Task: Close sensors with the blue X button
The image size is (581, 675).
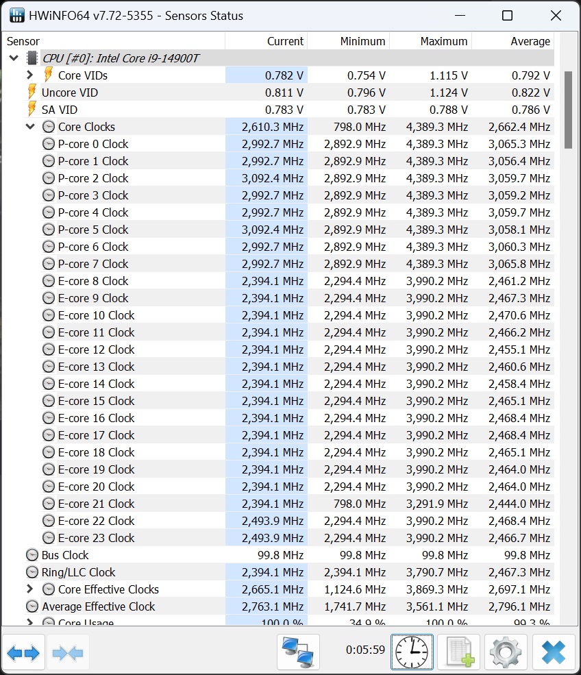Action: click(x=554, y=652)
